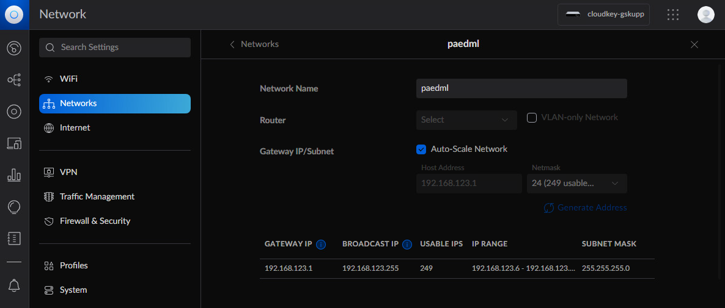Expand the Router Select dropdown

click(466, 120)
